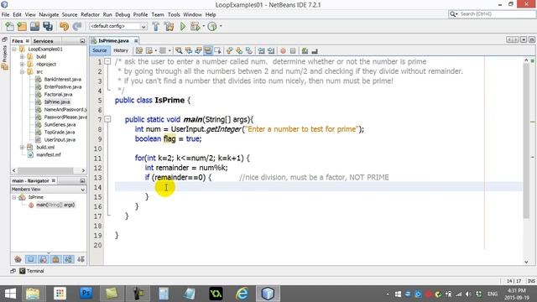Select the IsPrime.java editor tab

[113, 41]
